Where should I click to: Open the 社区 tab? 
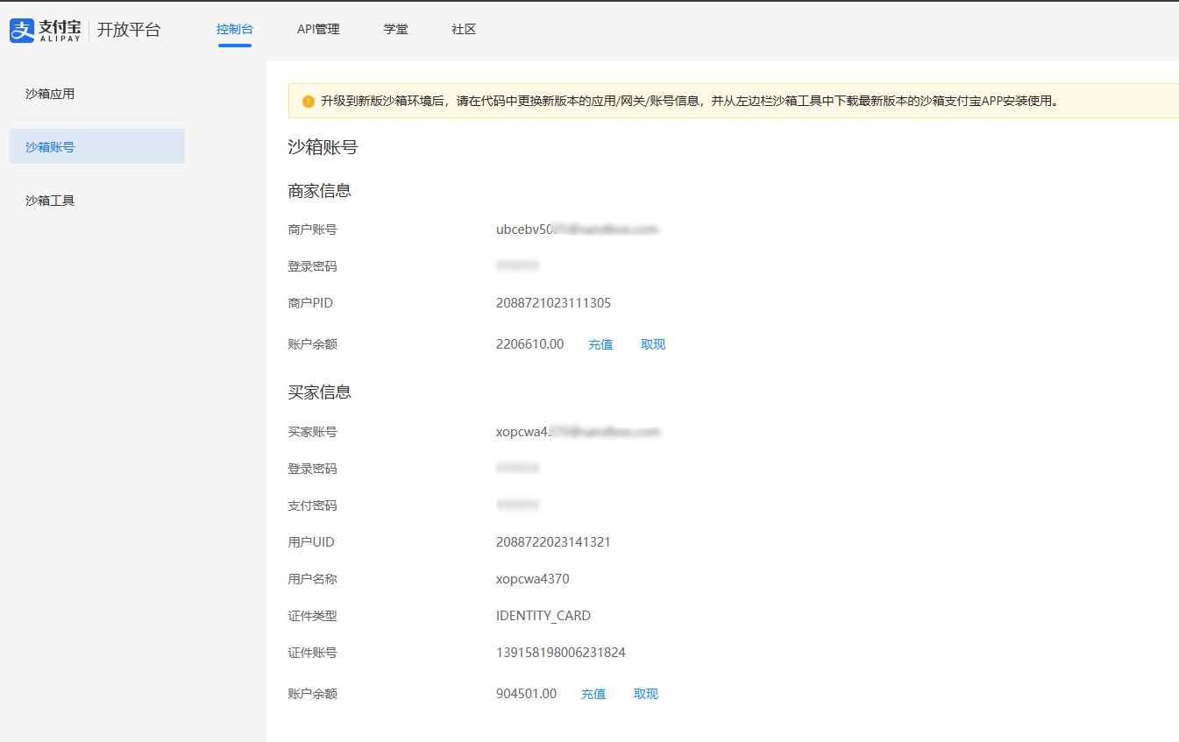[x=464, y=29]
